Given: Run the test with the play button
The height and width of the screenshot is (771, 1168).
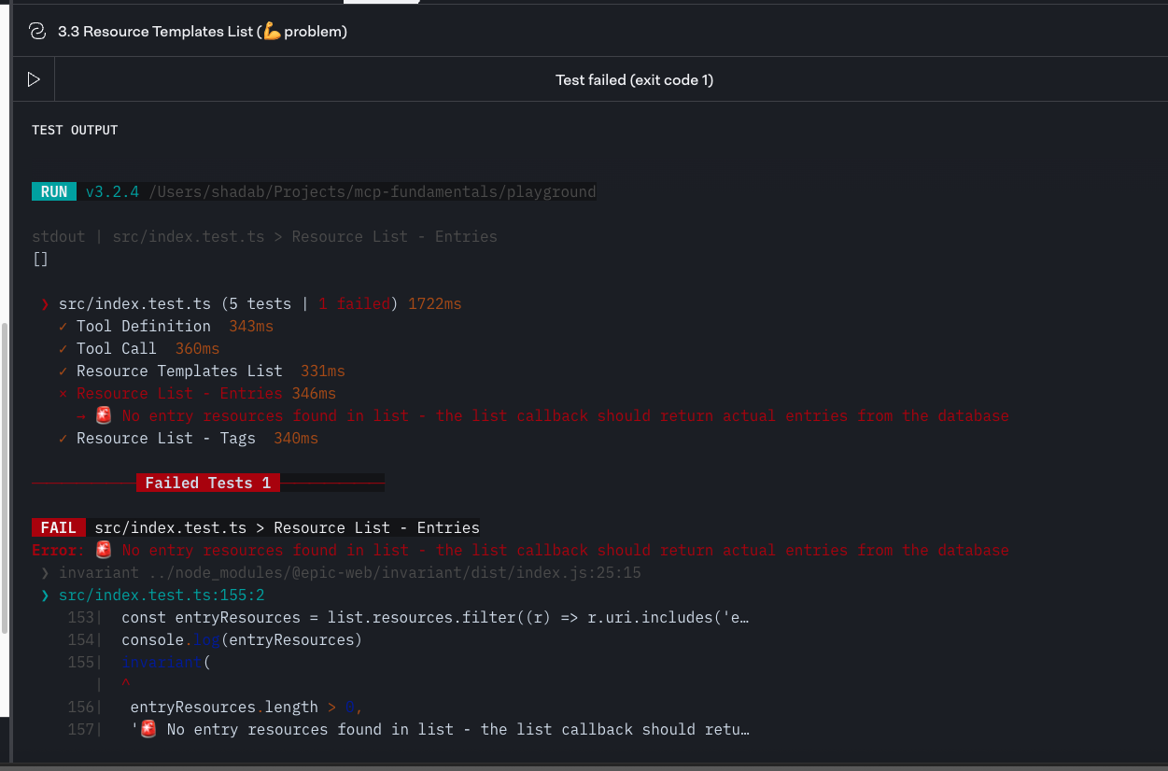Looking at the screenshot, I should 34,79.
